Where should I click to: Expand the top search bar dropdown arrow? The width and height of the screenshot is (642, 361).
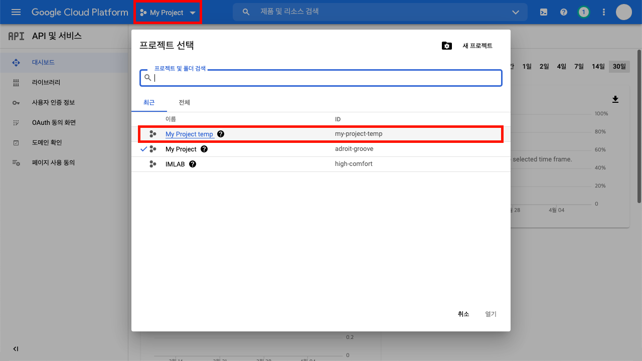516,12
